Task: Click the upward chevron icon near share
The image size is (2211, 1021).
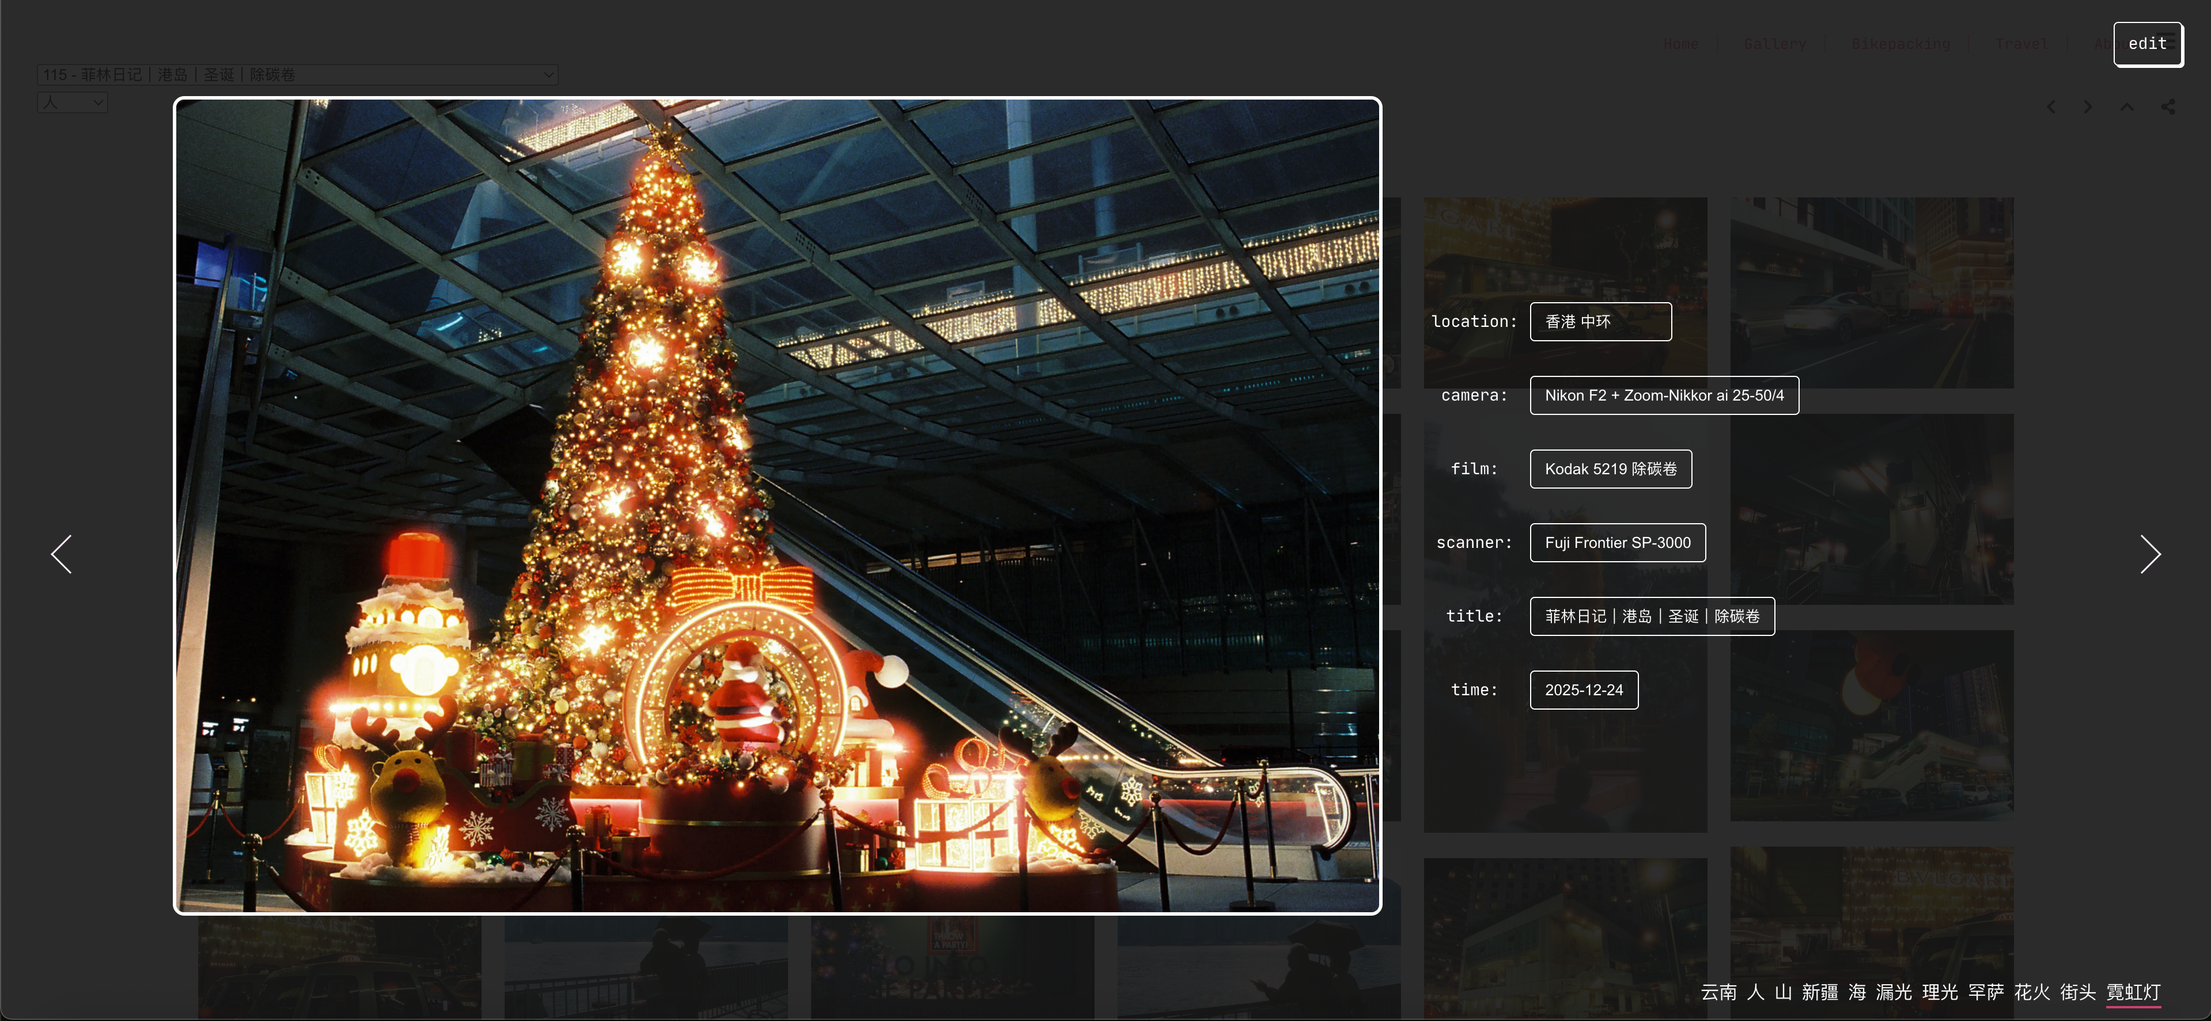Action: [2127, 106]
